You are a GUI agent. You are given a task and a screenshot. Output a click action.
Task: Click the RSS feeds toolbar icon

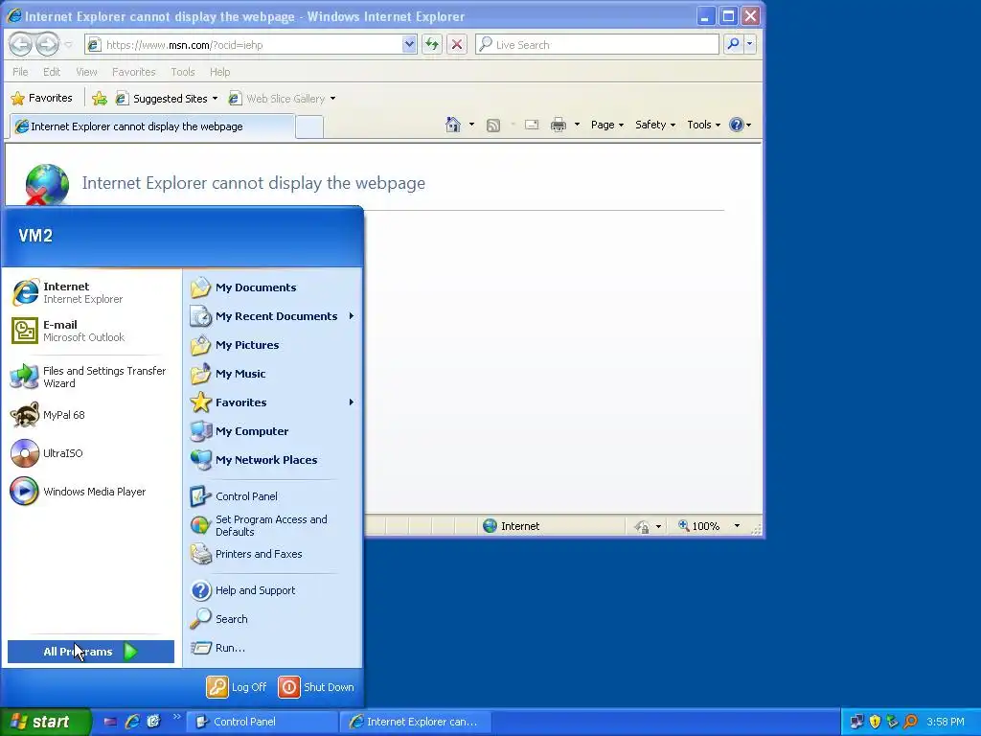point(493,126)
